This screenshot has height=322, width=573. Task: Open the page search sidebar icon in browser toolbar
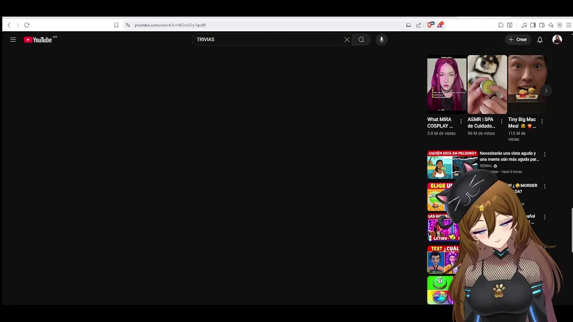510,25
